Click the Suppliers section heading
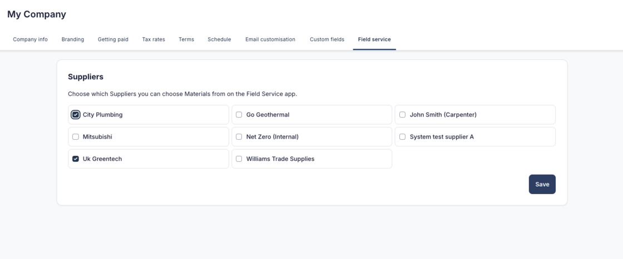The image size is (623, 259). 86,77
